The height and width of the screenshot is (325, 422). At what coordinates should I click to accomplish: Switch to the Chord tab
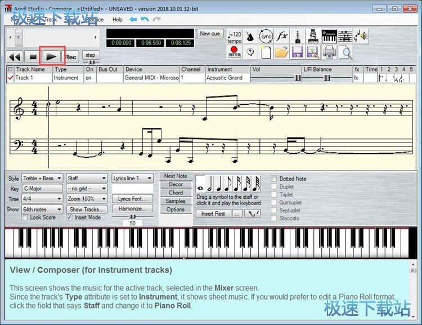[176, 193]
